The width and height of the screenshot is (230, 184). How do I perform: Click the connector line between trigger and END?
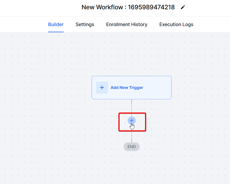[x=131, y=105]
